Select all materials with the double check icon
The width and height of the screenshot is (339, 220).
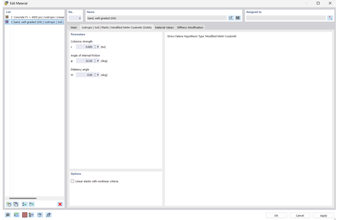[25, 204]
